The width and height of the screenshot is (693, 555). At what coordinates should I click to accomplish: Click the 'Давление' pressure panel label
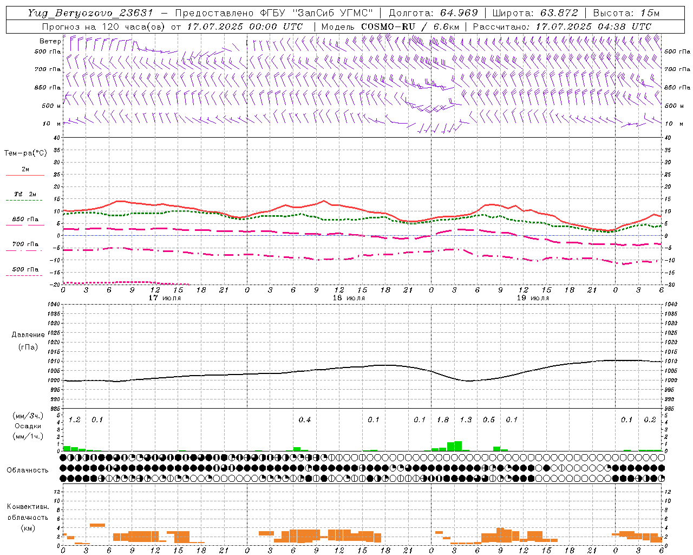point(28,335)
